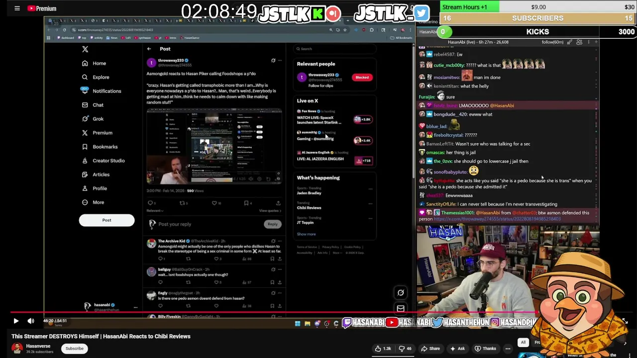
Task: Click the Windows Start icon in stream taskbar
Action: 297,324
